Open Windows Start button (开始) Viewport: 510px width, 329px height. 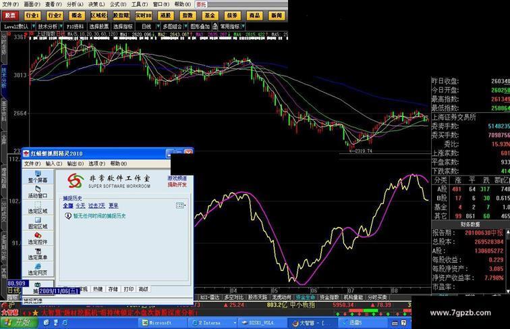(18, 322)
